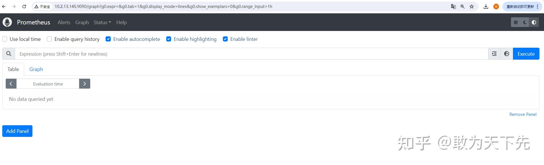Screen dimensions: 544x165
Task: Select the dark theme moon icon
Action: coord(525,22)
